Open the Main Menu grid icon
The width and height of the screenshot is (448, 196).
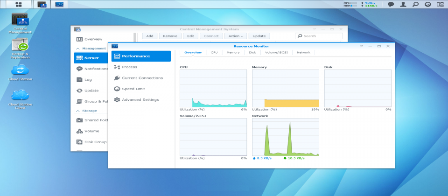[x=19, y=4]
